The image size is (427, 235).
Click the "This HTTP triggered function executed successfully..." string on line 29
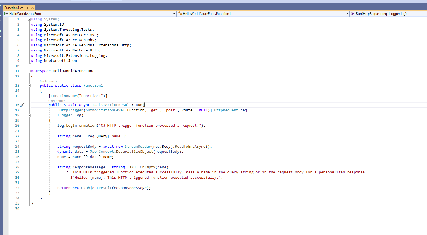(x=220, y=172)
